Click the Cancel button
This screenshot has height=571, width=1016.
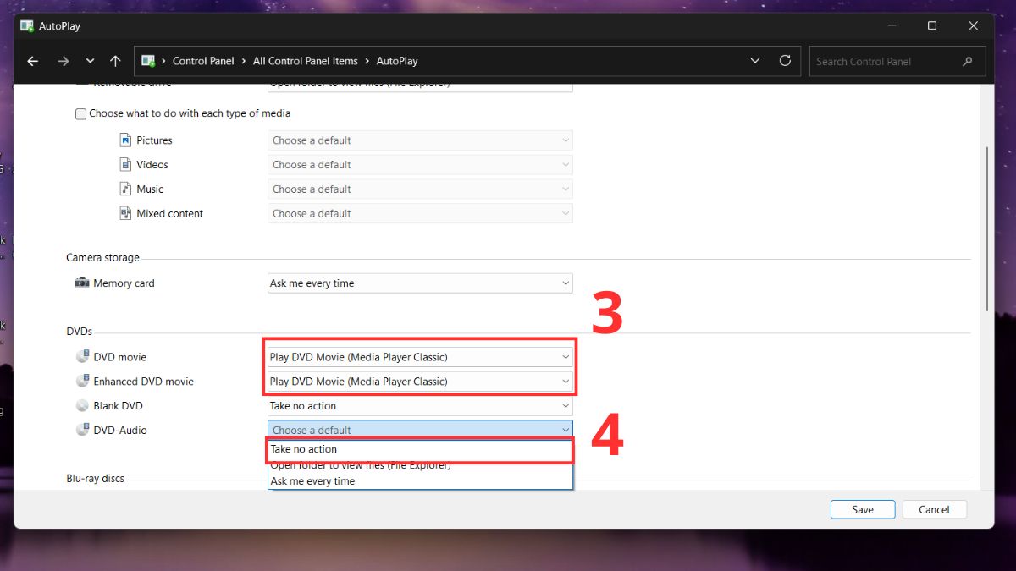[x=934, y=509]
